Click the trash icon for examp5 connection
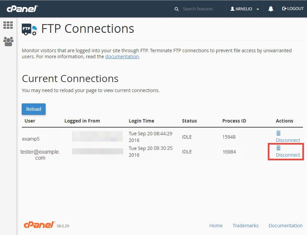This screenshot has width=307, height=235. (x=278, y=133)
